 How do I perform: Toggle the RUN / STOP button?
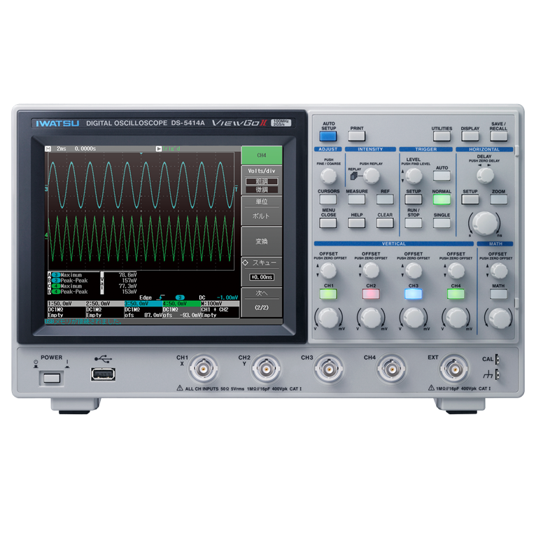point(414,223)
